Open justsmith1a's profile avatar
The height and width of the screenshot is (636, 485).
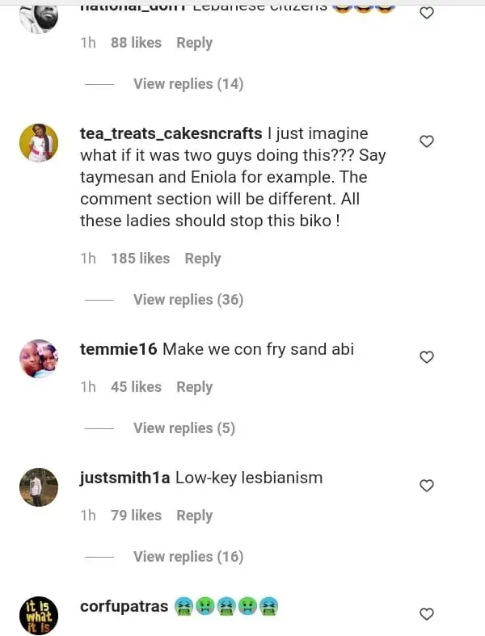pyautogui.click(x=39, y=486)
